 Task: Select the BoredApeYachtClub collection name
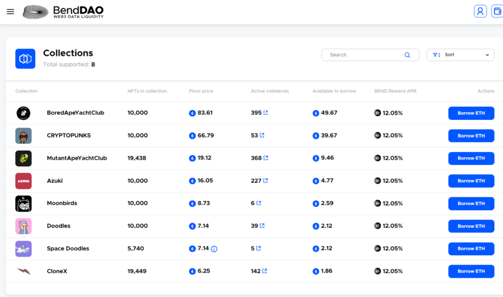(75, 113)
